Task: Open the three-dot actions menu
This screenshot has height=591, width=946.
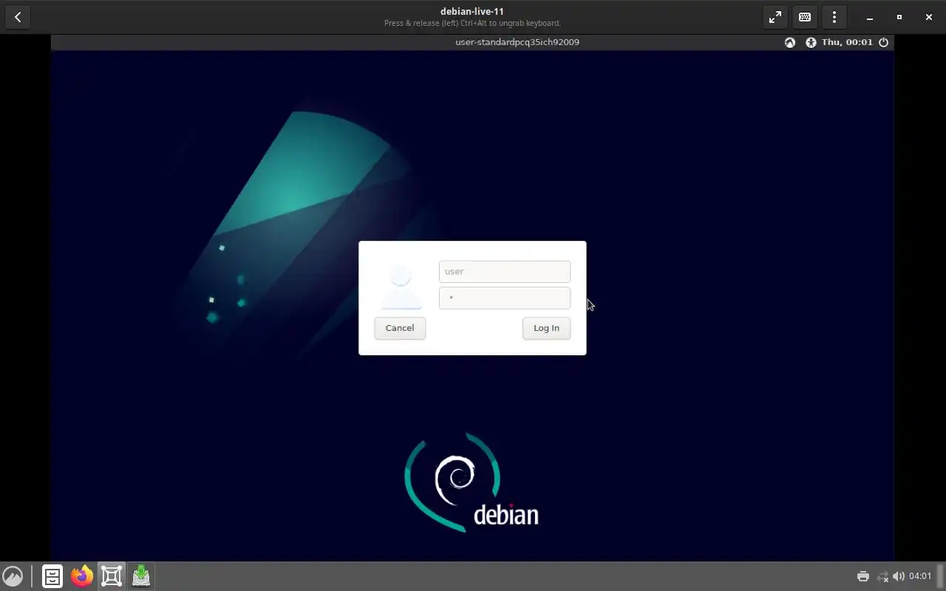Action: [x=834, y=17]
